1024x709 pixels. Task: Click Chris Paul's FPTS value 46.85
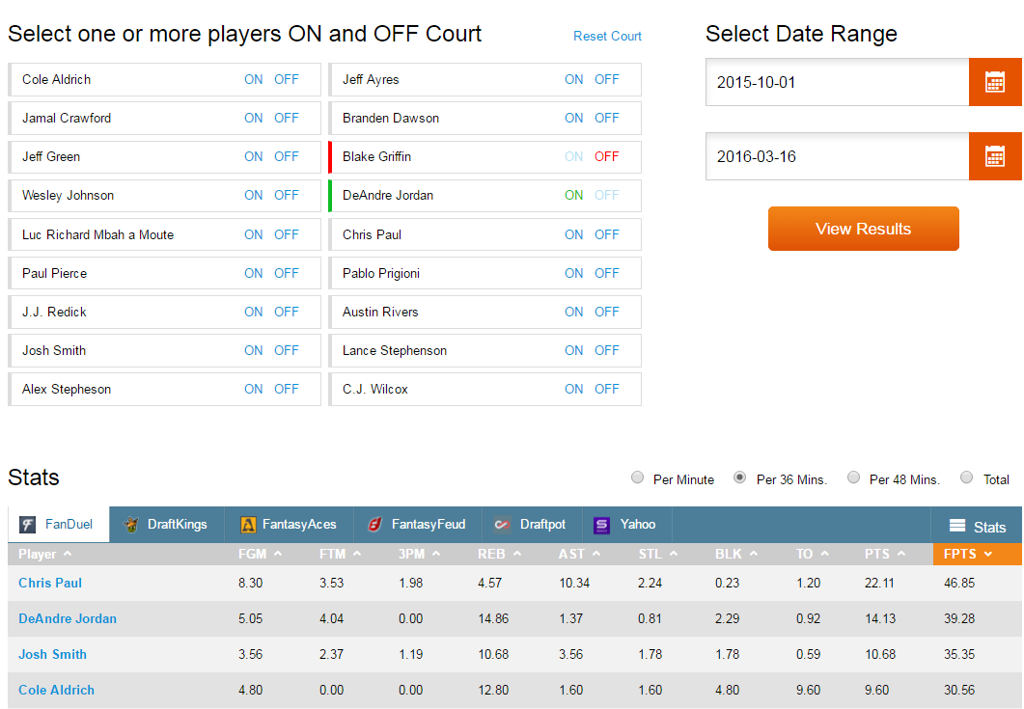click(959, 583)
